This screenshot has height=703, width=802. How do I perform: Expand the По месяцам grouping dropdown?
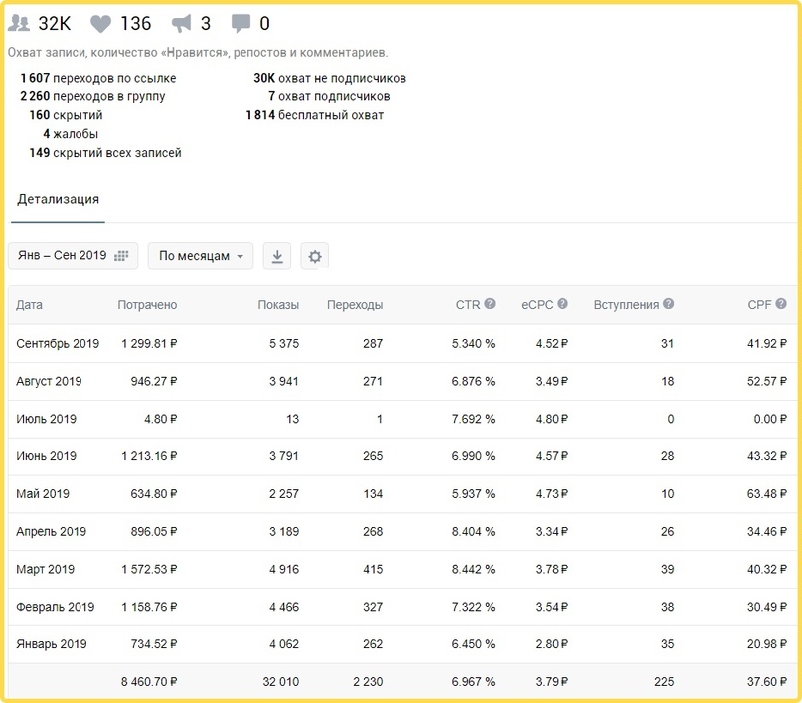(201, 256)
